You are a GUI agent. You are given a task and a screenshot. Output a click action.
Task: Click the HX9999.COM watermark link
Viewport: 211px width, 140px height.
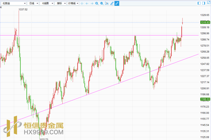[x=44, y=132]
